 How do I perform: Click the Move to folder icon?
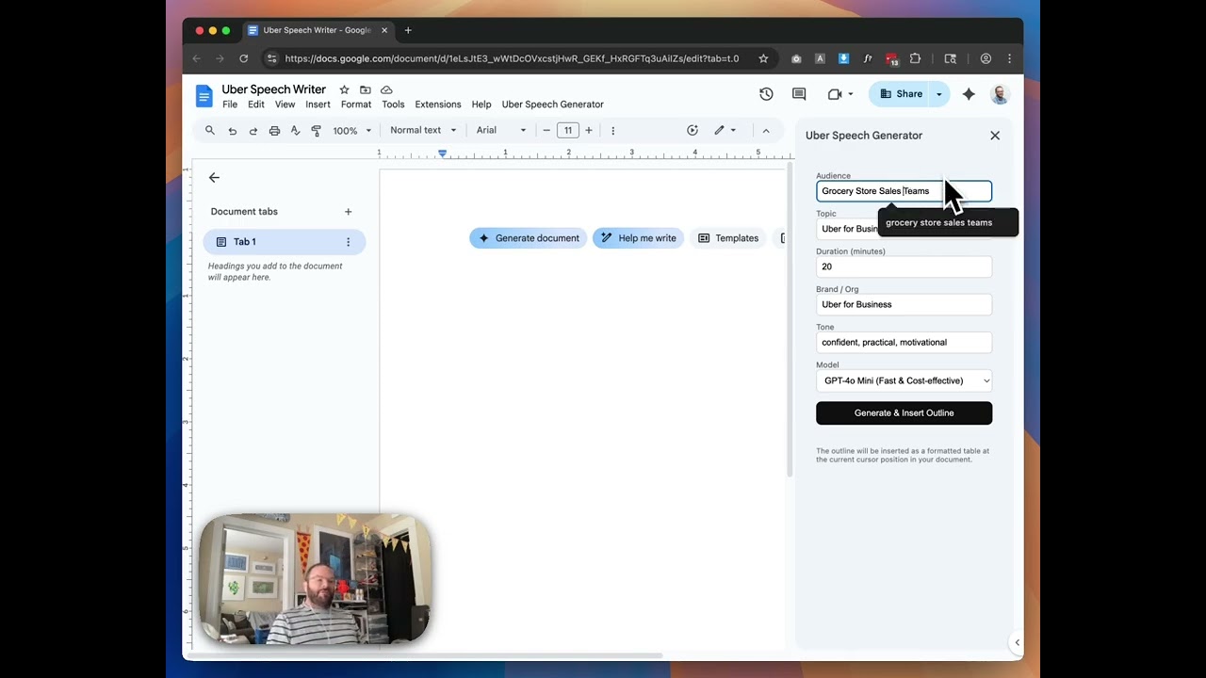[x=365, y=89]
